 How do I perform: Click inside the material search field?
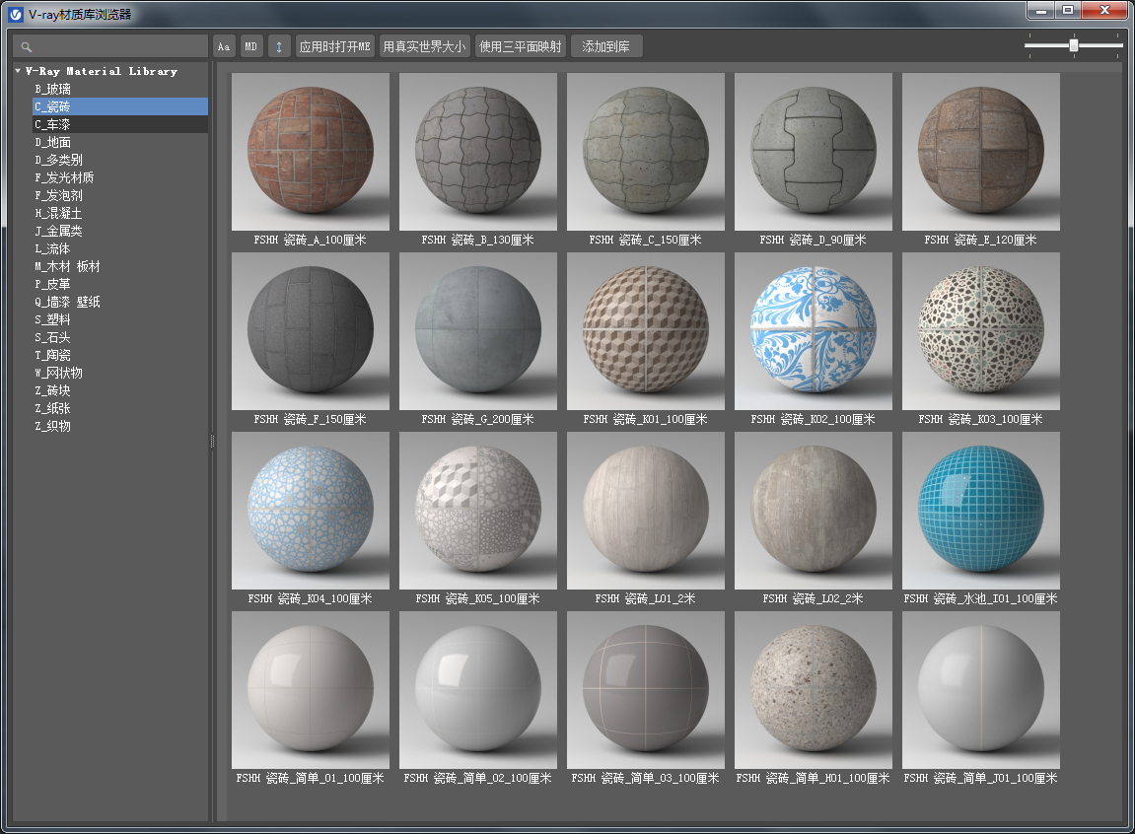click(110, 46)
